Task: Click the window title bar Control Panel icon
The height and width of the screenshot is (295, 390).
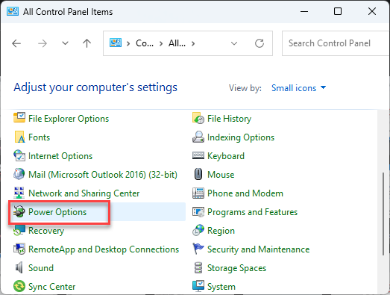Action: [13, 11]
